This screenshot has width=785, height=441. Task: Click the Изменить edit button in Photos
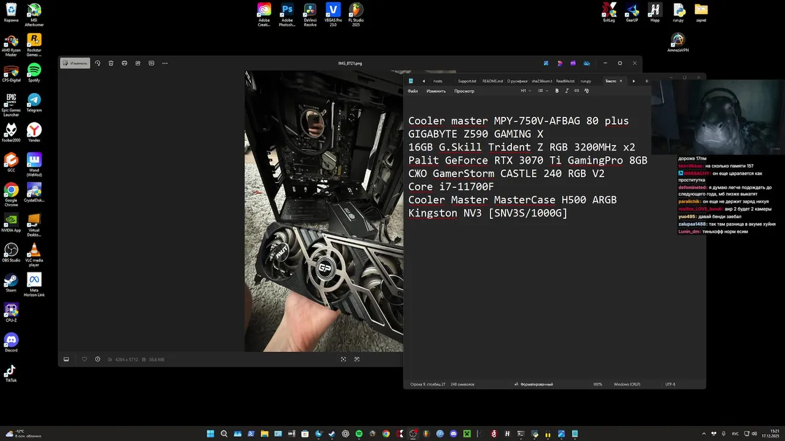click(x=75, y=63)
